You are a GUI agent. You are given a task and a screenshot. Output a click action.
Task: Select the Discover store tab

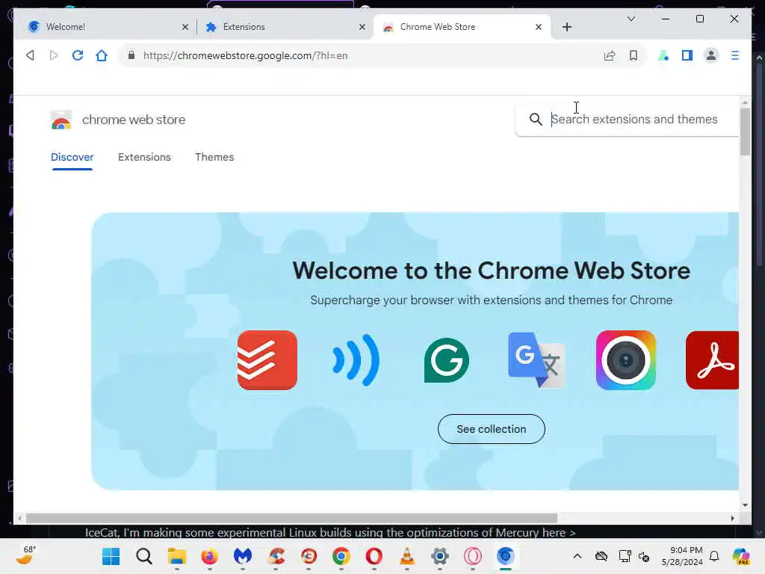pos(72,157)
